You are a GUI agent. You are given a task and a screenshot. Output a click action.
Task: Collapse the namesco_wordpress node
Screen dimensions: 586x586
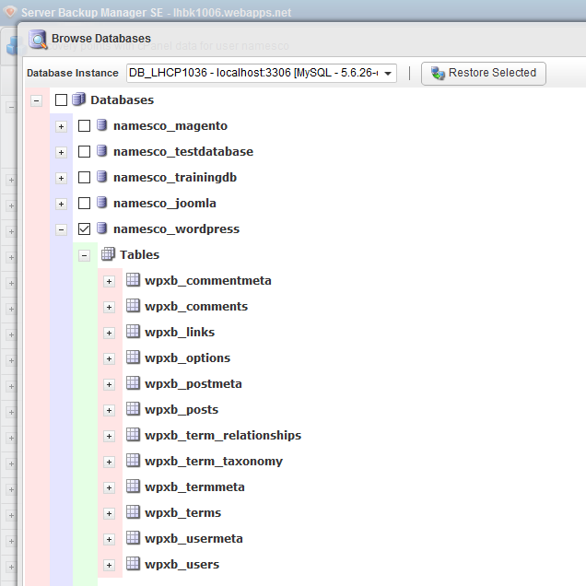62,229
